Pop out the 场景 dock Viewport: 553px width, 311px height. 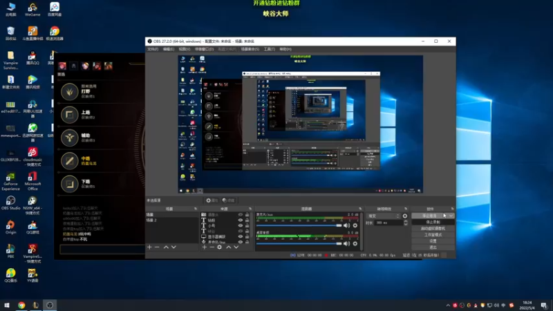(196, 209)
